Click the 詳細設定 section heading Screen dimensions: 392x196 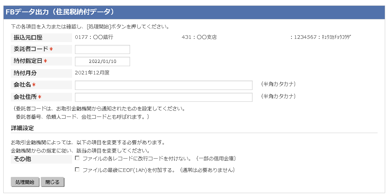(x=22, y=128)
